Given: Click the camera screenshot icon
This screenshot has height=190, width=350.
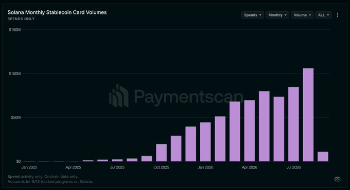Looking at the screenshot, I should click(337, 179).
